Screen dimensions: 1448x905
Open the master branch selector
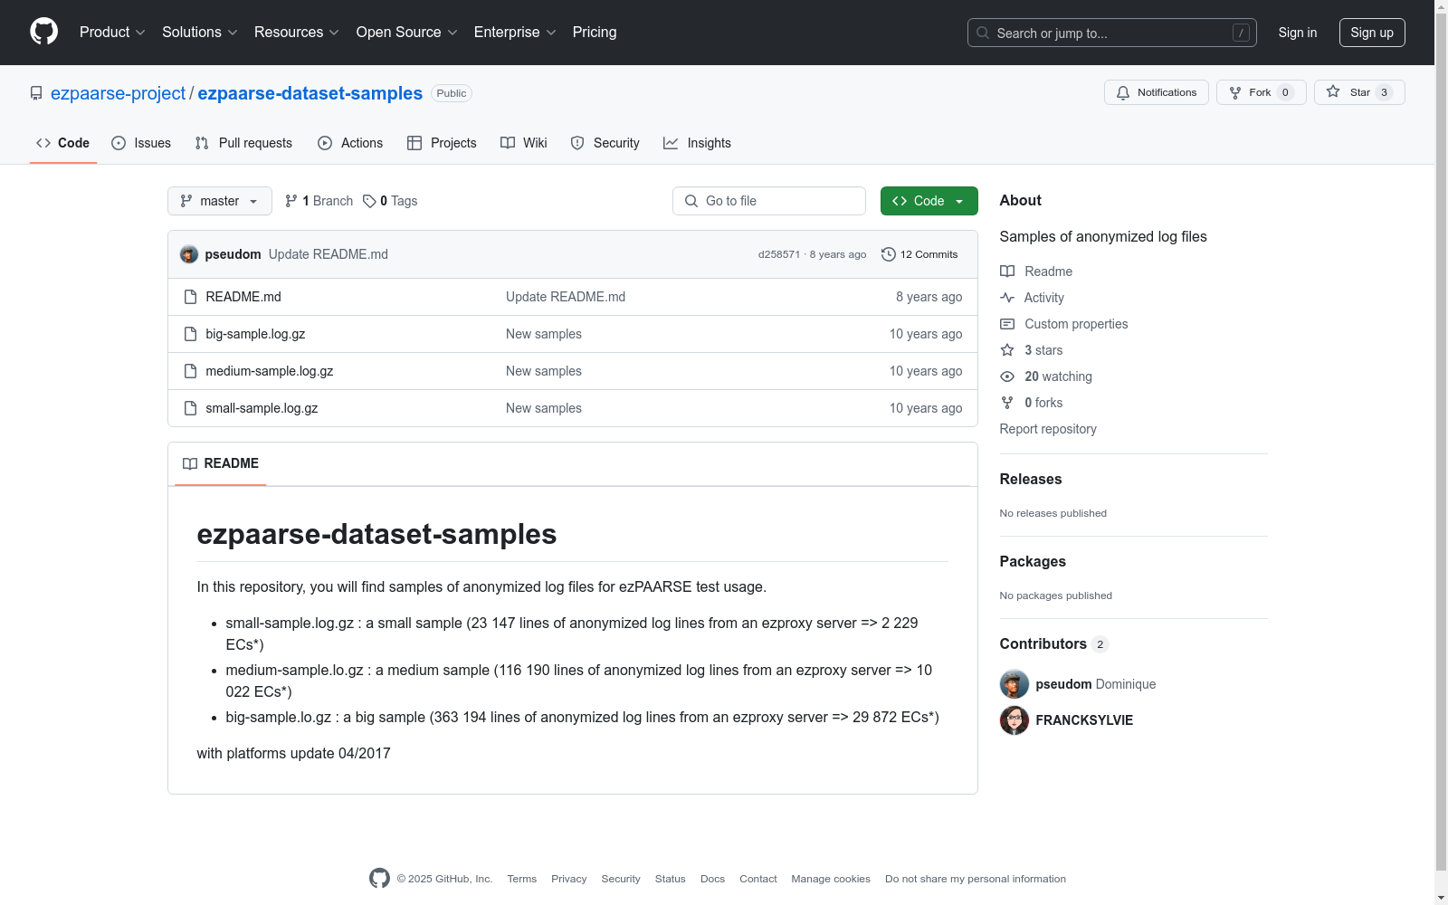[x=220, y=201]
